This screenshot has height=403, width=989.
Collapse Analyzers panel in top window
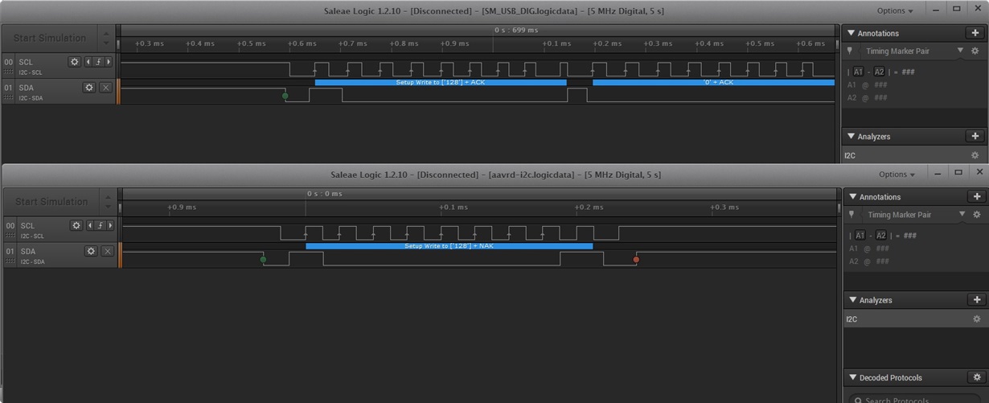(x=851, y=136)
